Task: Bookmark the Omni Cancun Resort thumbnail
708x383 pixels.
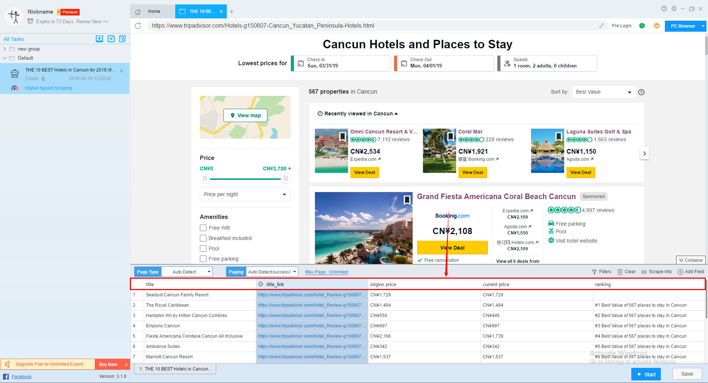Action: point(343,137)
